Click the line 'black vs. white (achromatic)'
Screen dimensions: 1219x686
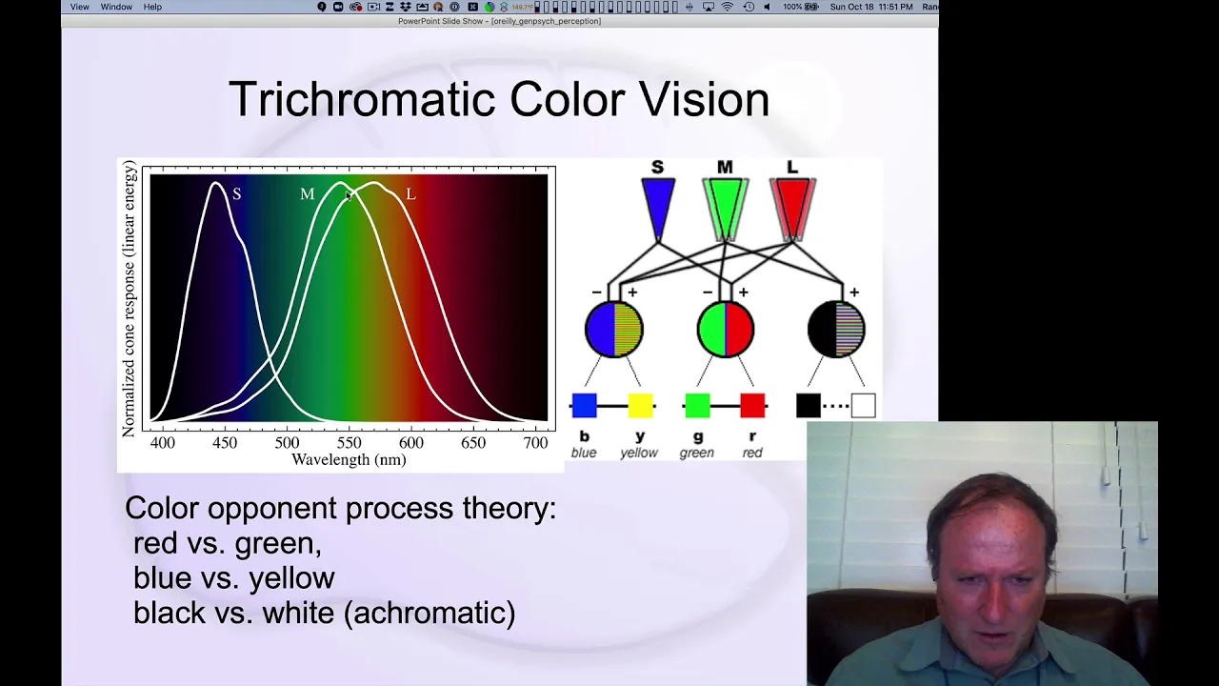pyautogui.click(x=324, y=613)
